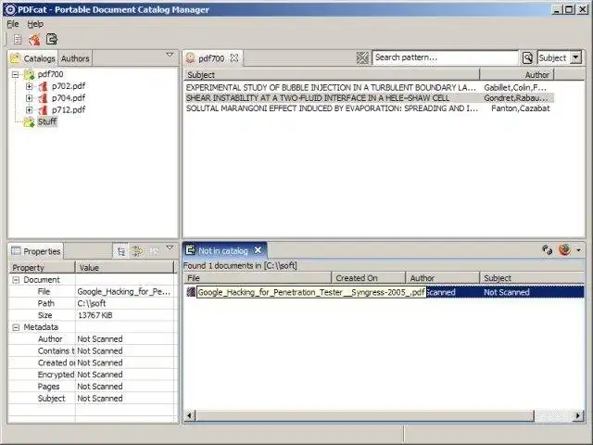Expand the p712.pdf tree node
Screen dimensions: 593x445
coord(29,110)
